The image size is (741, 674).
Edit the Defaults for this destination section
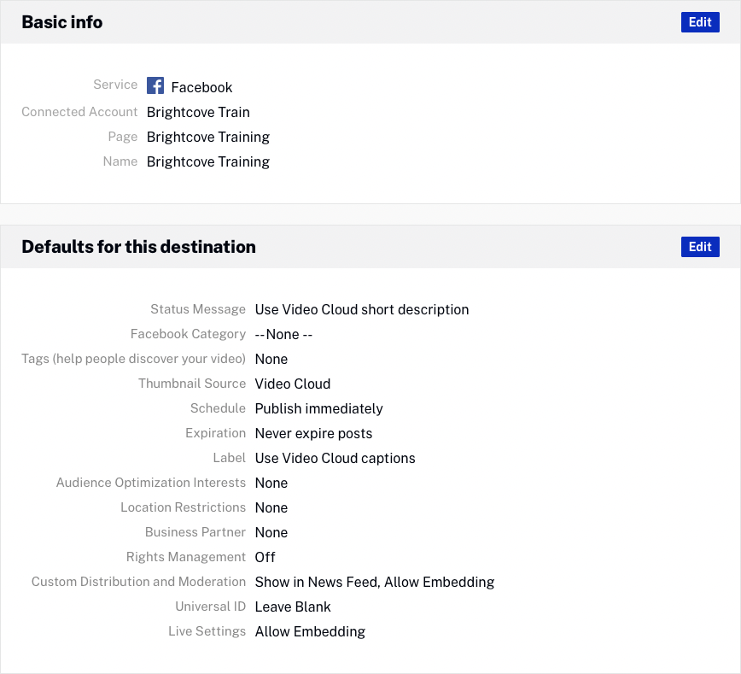(700, 247)
